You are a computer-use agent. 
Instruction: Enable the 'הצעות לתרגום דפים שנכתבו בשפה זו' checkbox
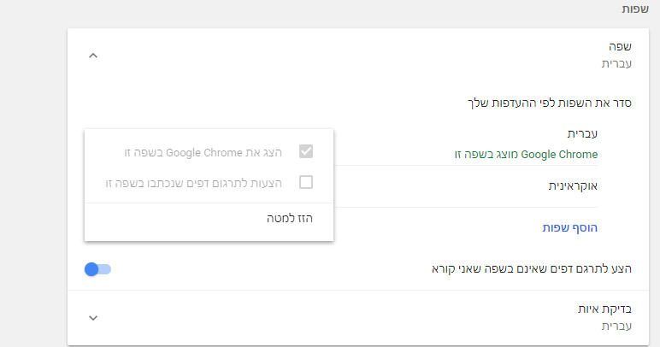[306, 182]
